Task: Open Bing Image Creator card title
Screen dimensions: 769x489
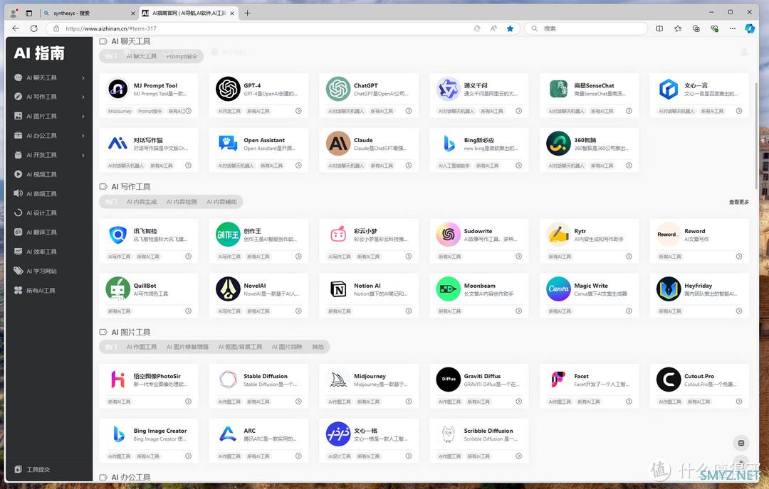Action: pos(160,431)
